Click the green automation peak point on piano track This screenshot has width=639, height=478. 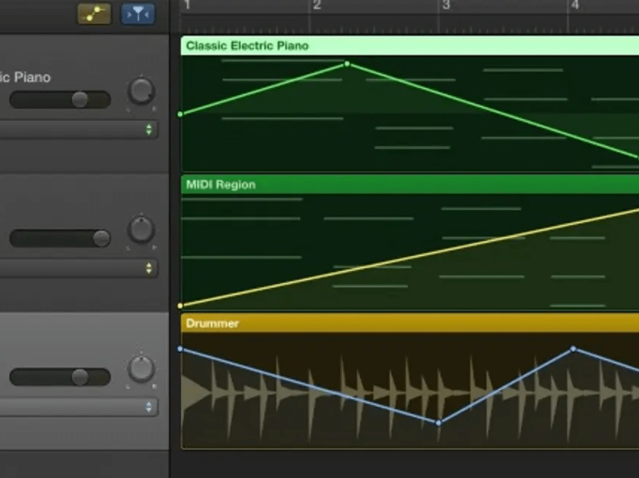pos(347,64)
